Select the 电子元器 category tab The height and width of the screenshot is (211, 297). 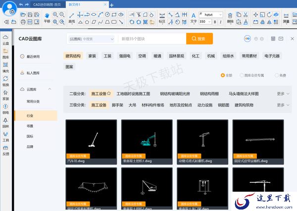[x=272, y=56]
